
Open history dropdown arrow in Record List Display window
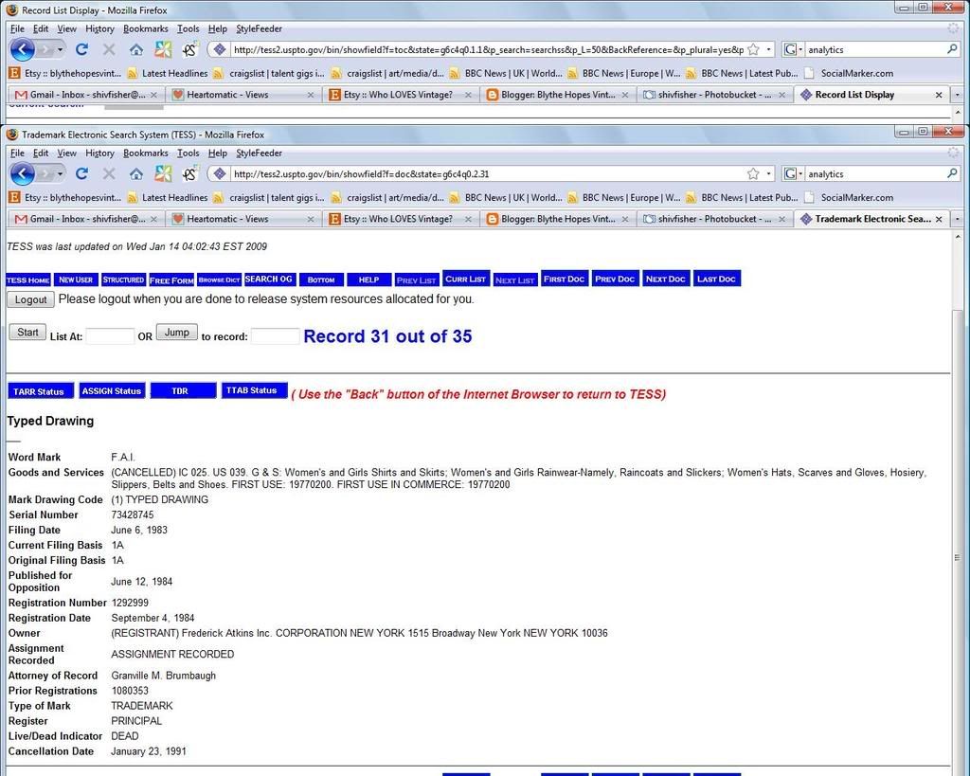(x=60, y=49)
